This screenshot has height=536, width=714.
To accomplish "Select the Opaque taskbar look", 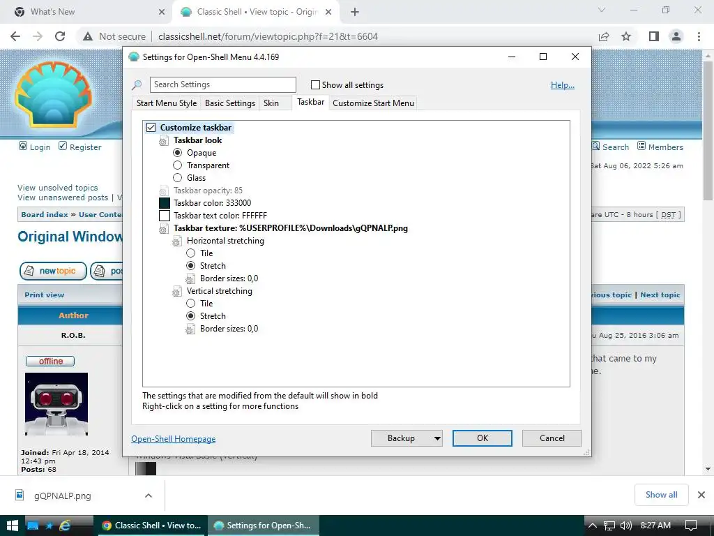I will (178, 153).
